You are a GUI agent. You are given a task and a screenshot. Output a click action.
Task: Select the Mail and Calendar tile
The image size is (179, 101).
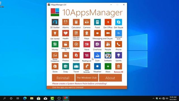(x=76, y=33)
